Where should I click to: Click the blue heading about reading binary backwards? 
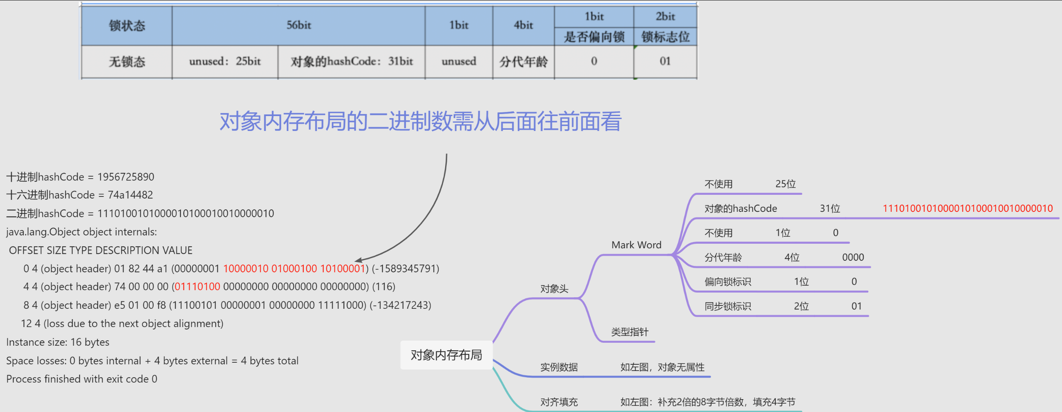tap(420, 121)
